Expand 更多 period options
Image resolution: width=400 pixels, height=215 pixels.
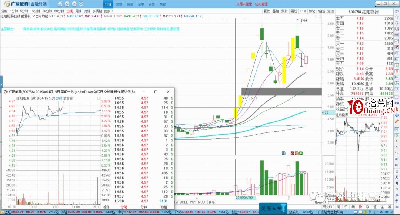tap(109, 11)
